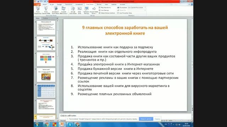Select the text-heavy slide thumbnail below the table

[x=46, y=107]
